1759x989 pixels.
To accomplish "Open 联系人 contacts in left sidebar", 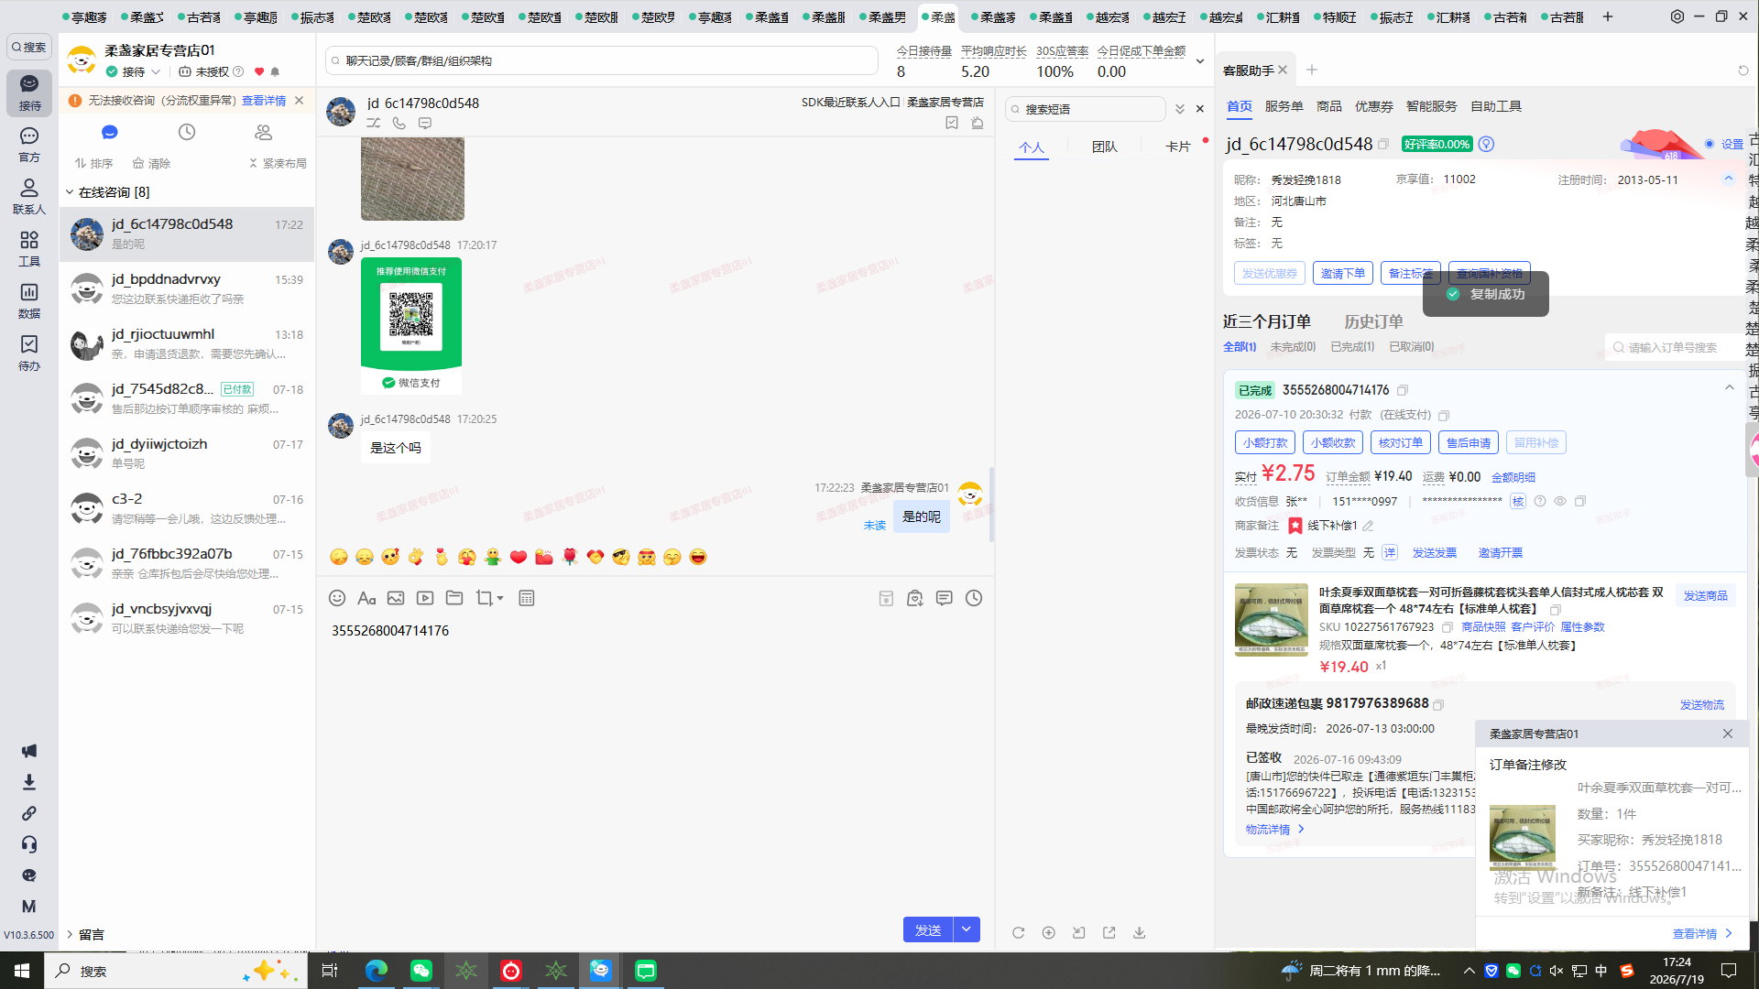I will coord(29,197).
